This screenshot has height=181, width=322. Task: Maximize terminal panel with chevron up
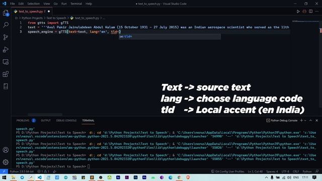310,121
